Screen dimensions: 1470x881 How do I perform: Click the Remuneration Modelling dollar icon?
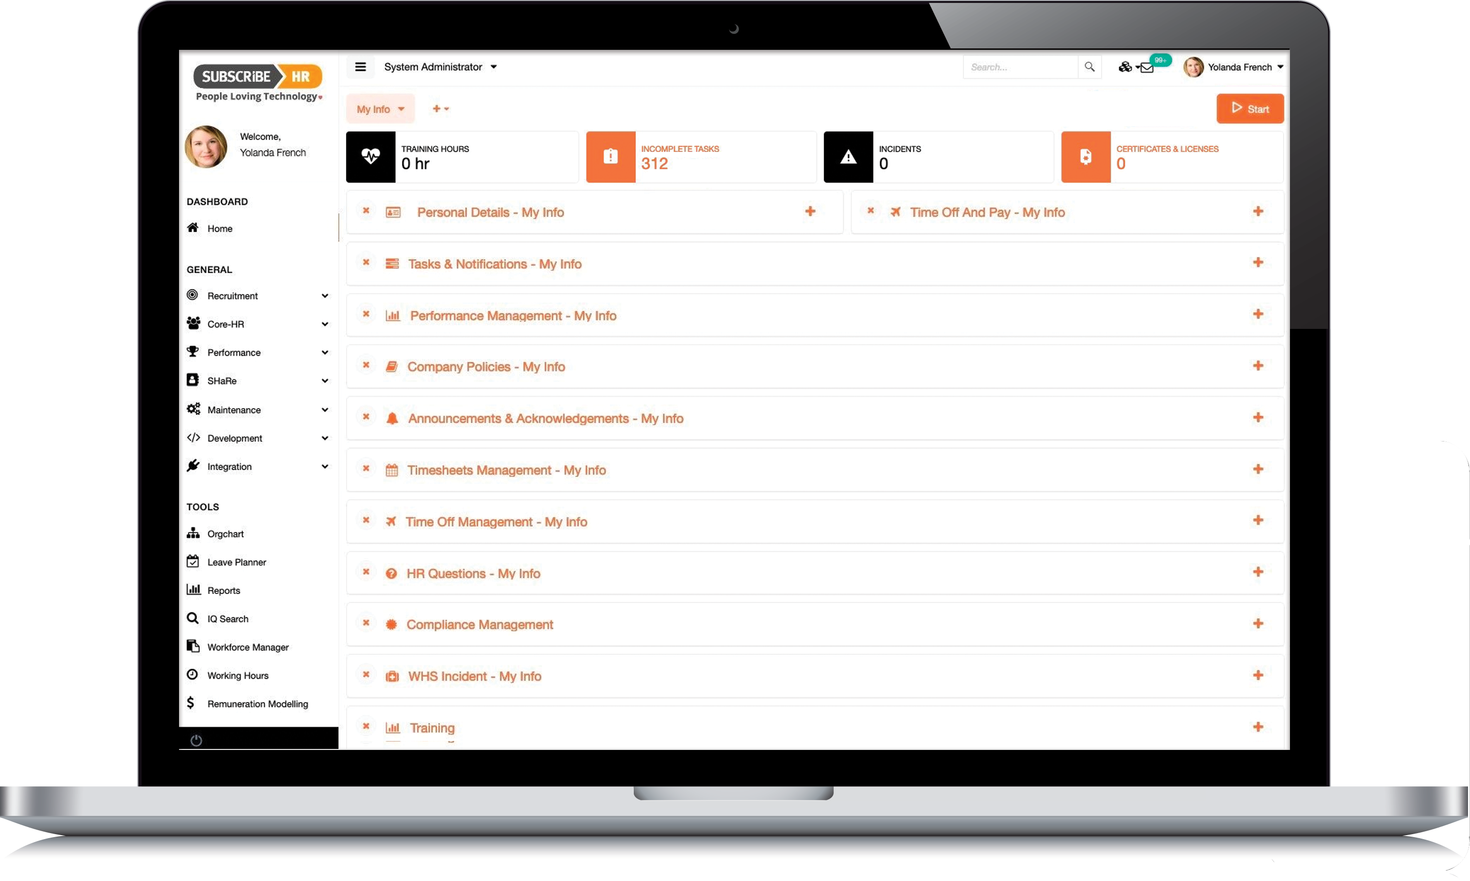(x=193, y=703)
